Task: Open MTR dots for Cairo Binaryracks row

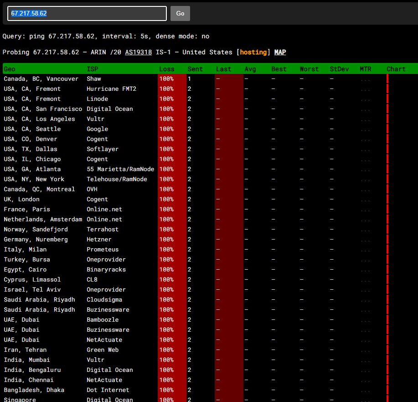Action: (x=365, y=270)
